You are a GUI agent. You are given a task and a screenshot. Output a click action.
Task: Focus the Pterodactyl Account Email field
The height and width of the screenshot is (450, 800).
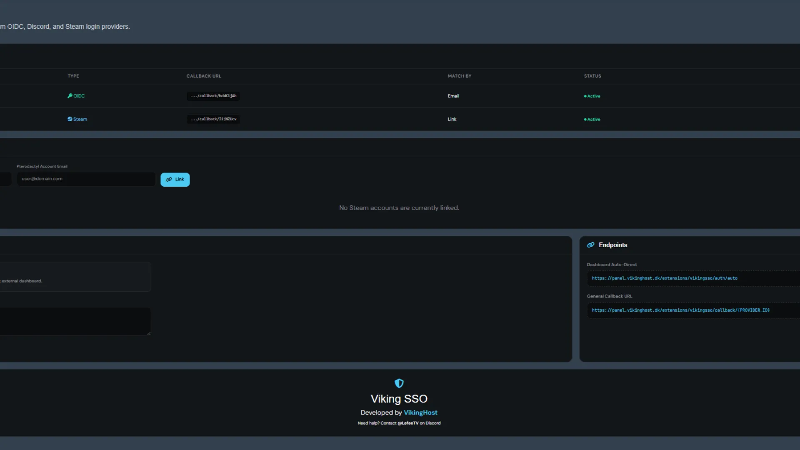(x=86, y=179)
